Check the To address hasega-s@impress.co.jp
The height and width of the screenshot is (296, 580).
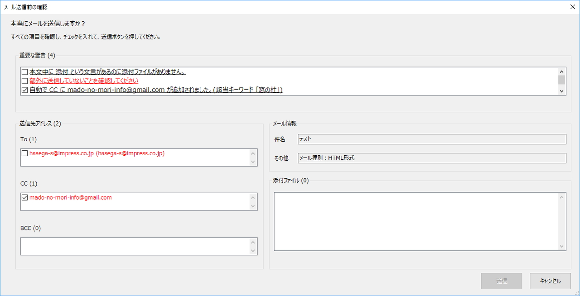pos(24,153)
